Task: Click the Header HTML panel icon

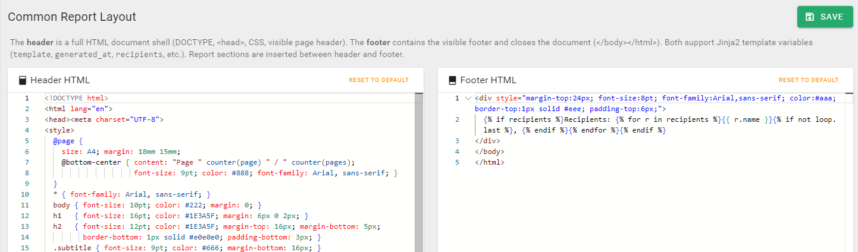Action: tap(22, 80)
